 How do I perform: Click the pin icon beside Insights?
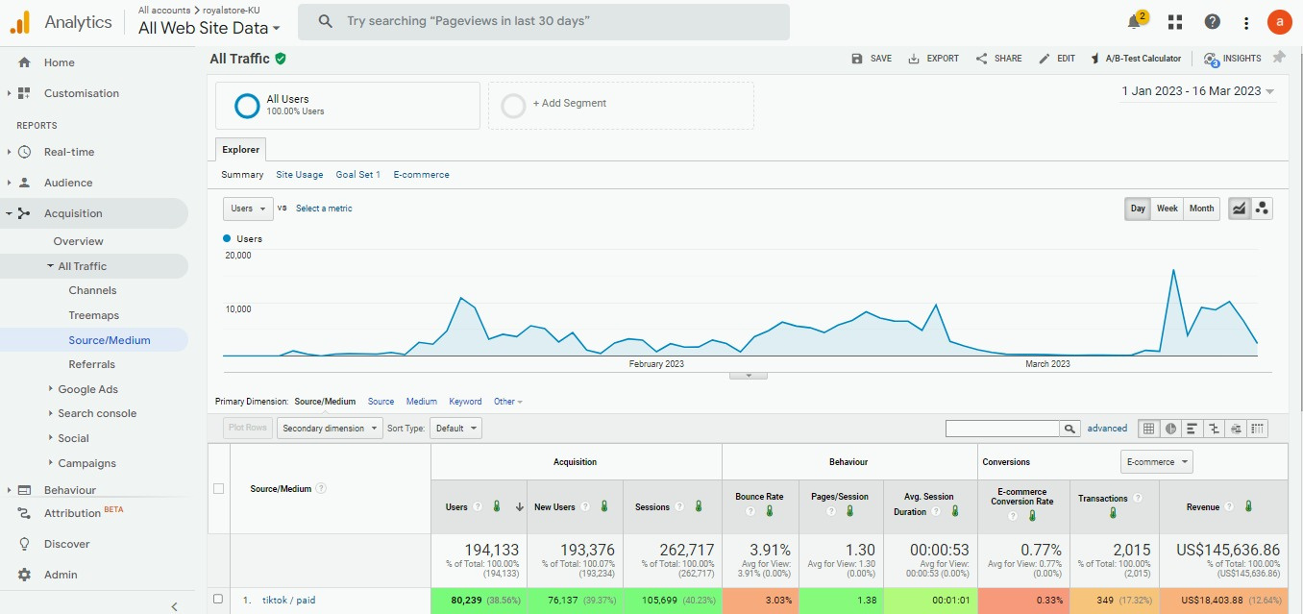tap(1279, 58)
